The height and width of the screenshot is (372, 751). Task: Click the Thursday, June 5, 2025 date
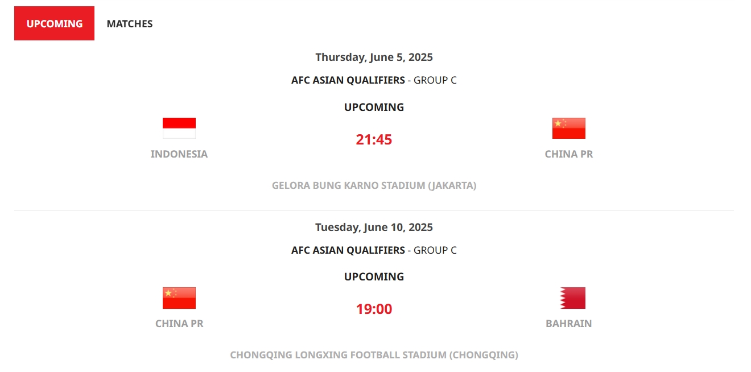coord(374,57)
